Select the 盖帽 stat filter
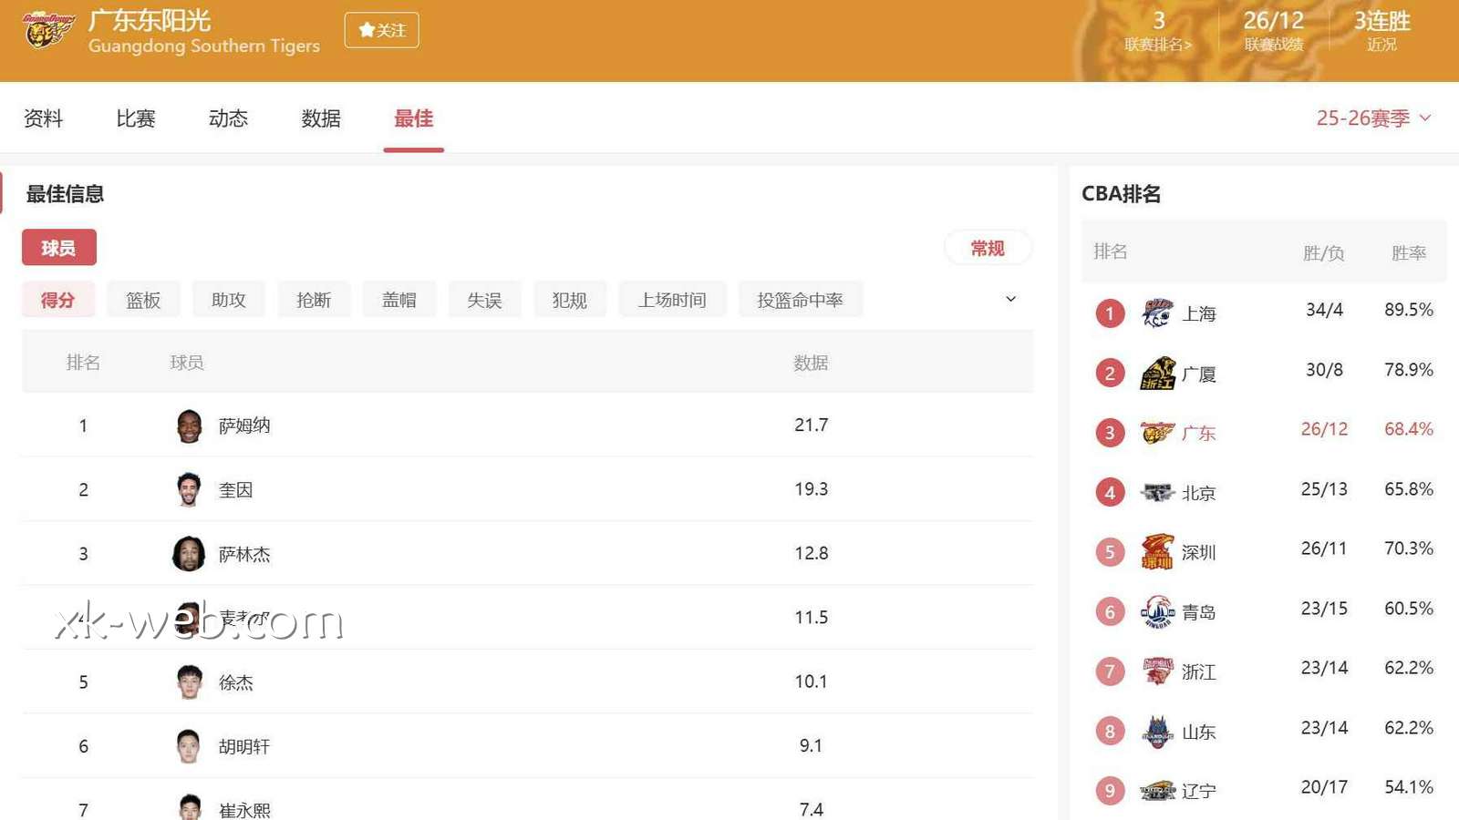The height and width of the screenshot is (820, 1459). 399,300
